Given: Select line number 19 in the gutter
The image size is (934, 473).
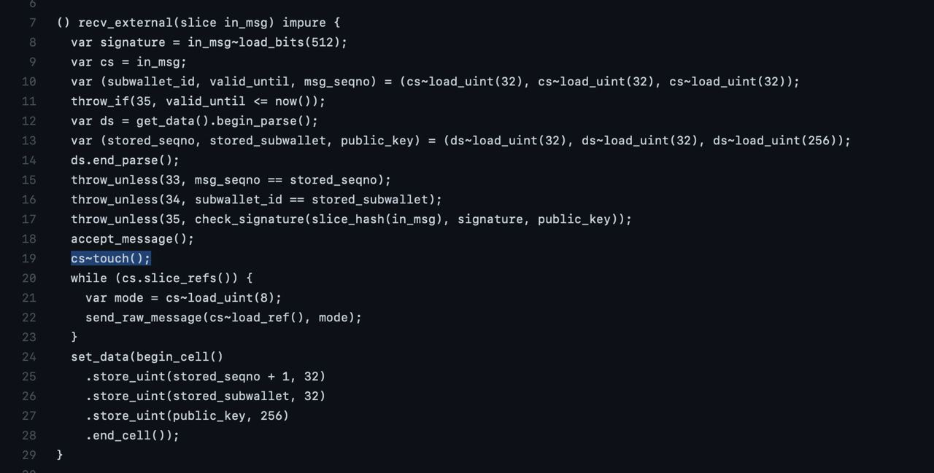Looking at the screenshot, I should 28,259.
